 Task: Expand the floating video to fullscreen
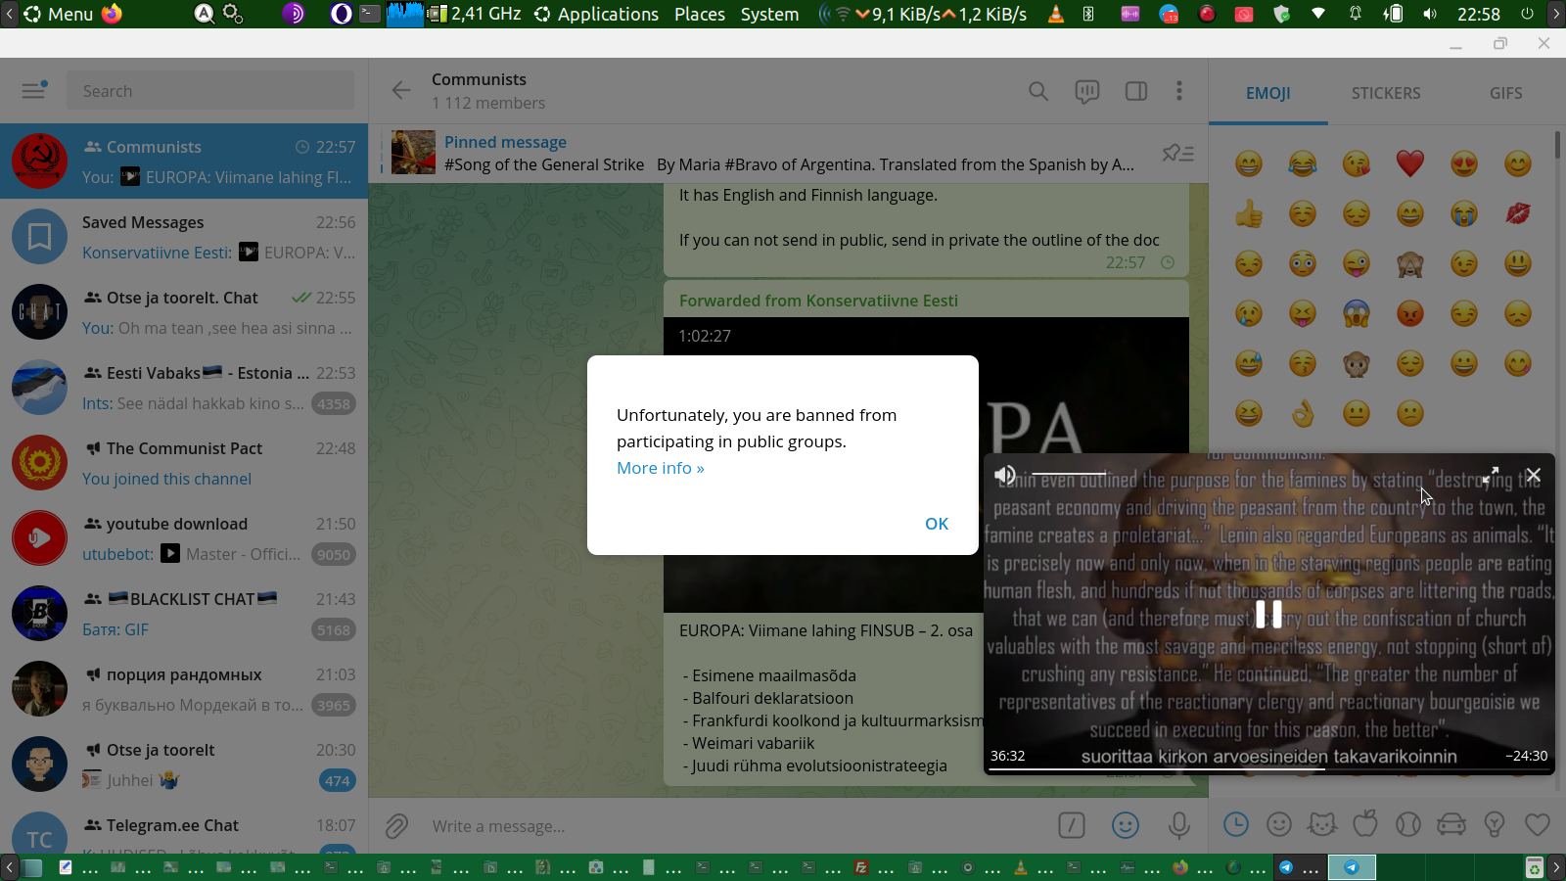click(1491, 475)
